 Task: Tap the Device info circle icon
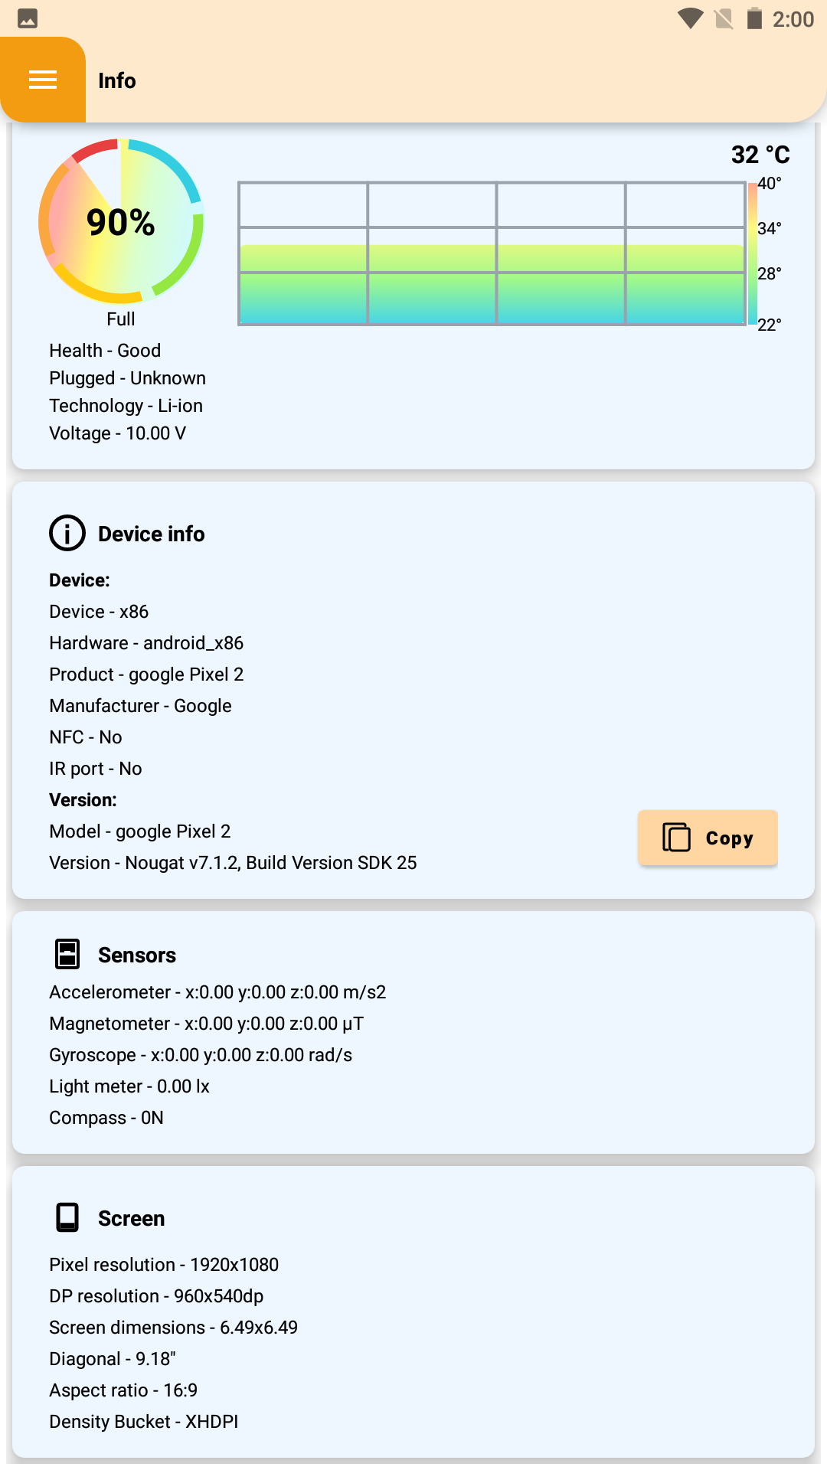click(x=67, y=533)
